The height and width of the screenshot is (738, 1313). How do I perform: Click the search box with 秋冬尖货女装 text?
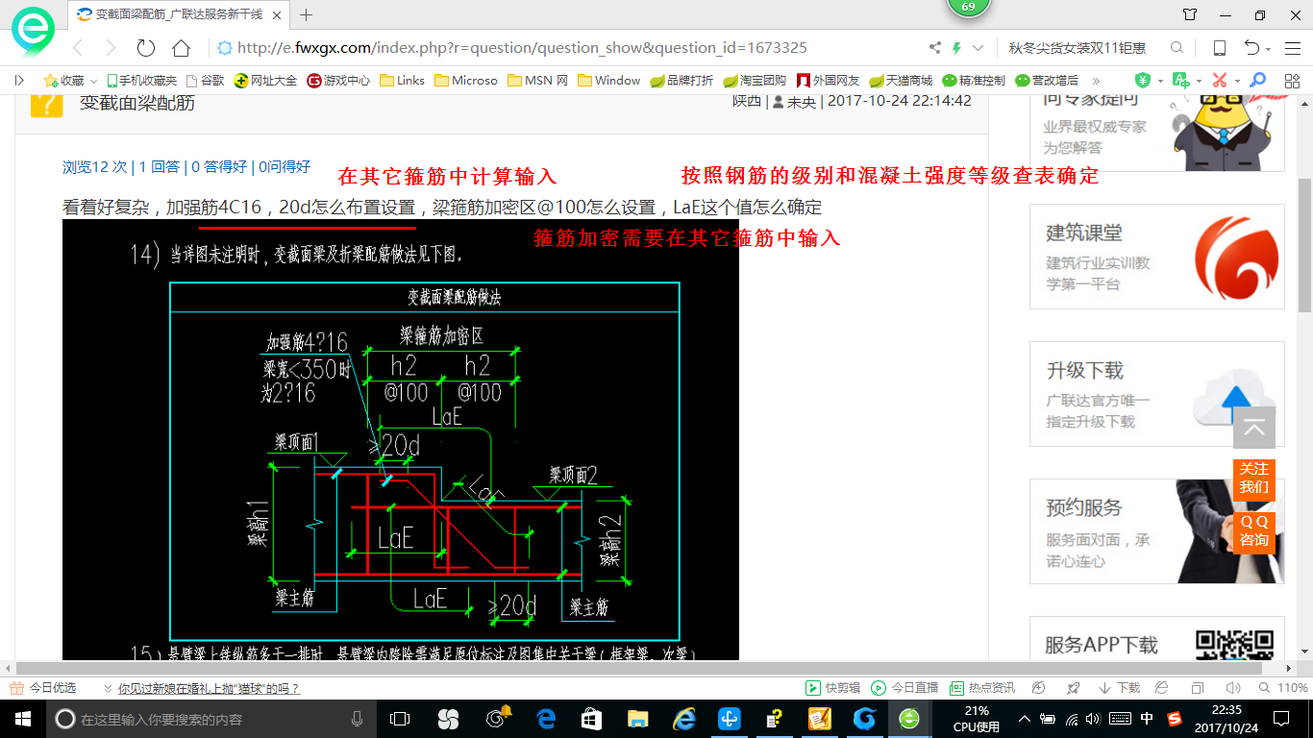coord(1077,48)
